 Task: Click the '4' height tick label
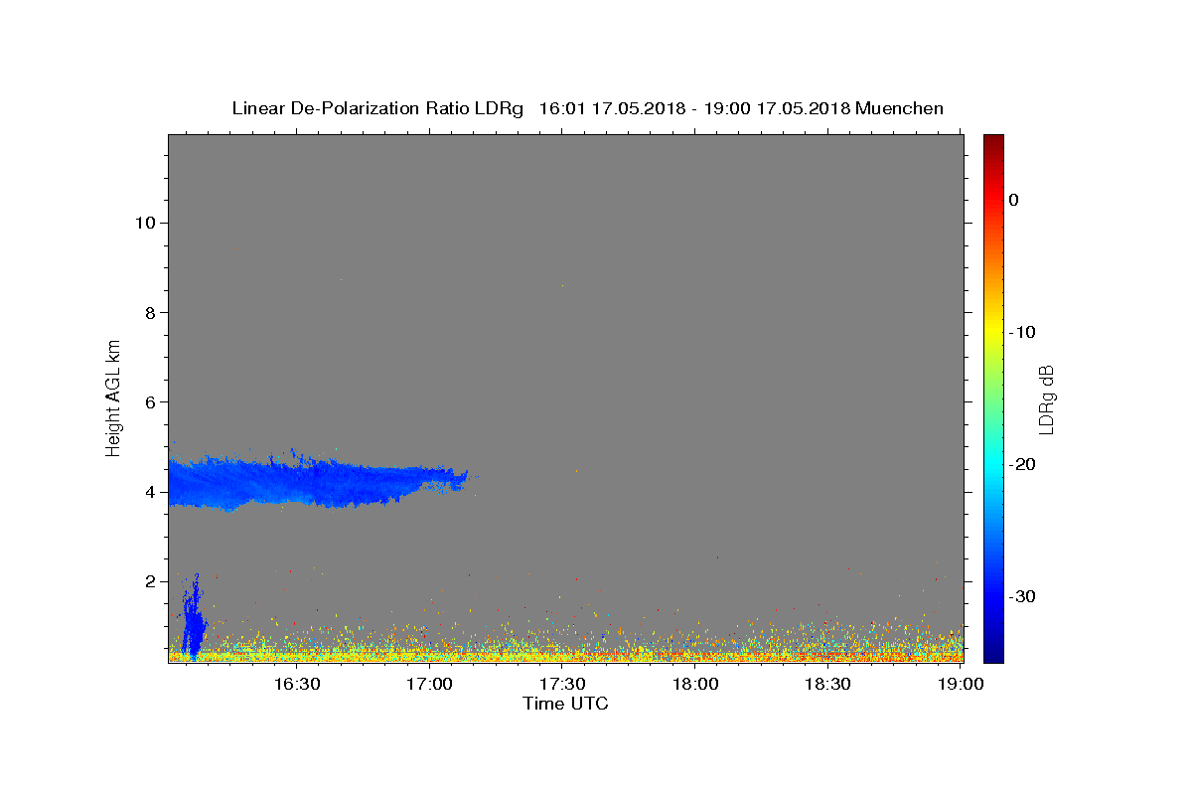tap(151, 492)
